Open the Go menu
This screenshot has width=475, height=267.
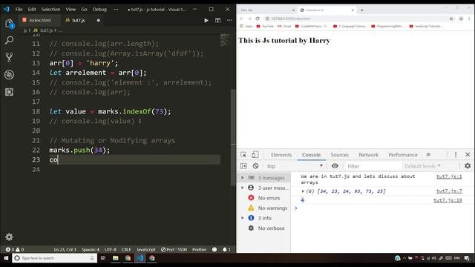(84, 10)
